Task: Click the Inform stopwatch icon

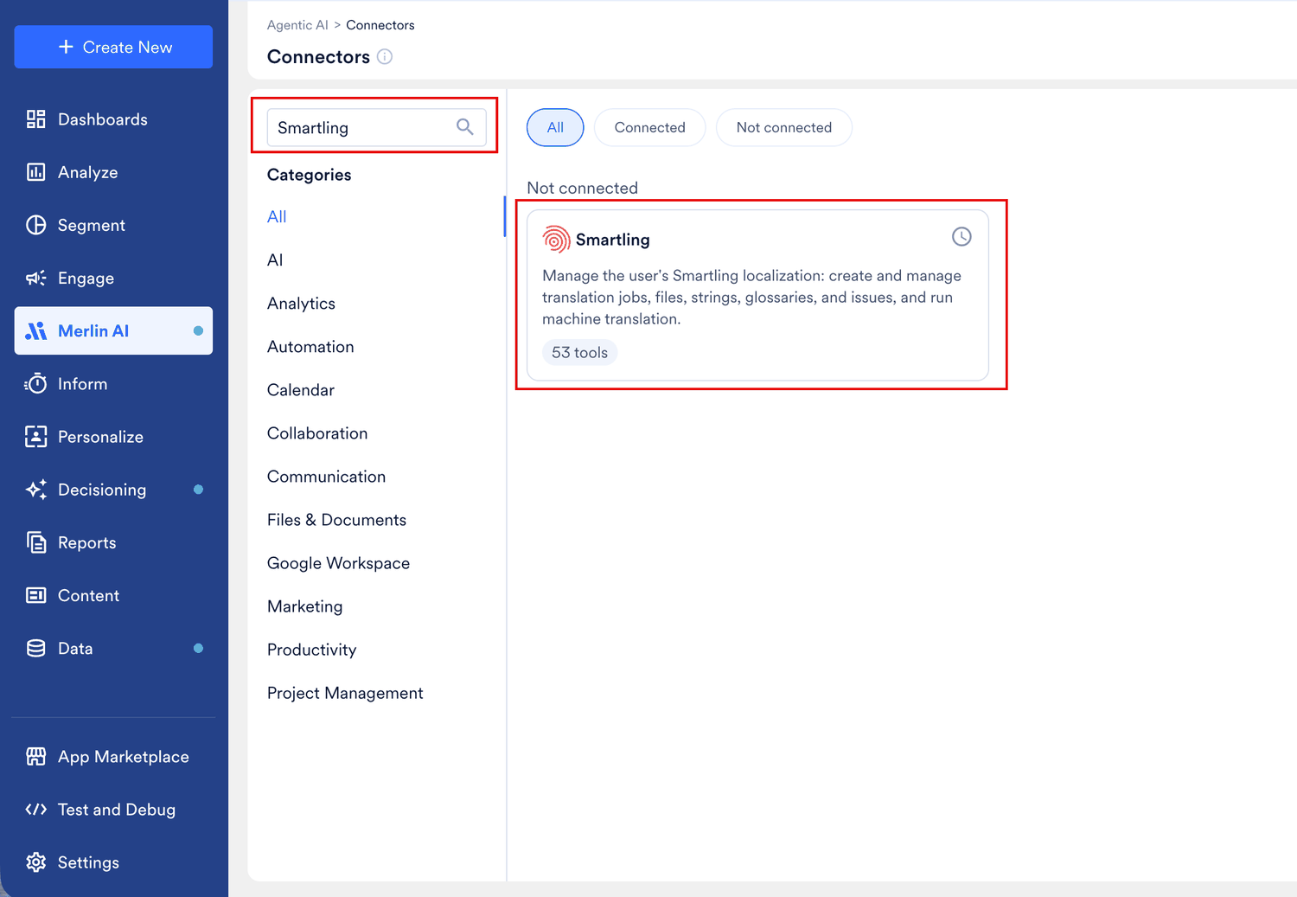Action: (35, 383)
